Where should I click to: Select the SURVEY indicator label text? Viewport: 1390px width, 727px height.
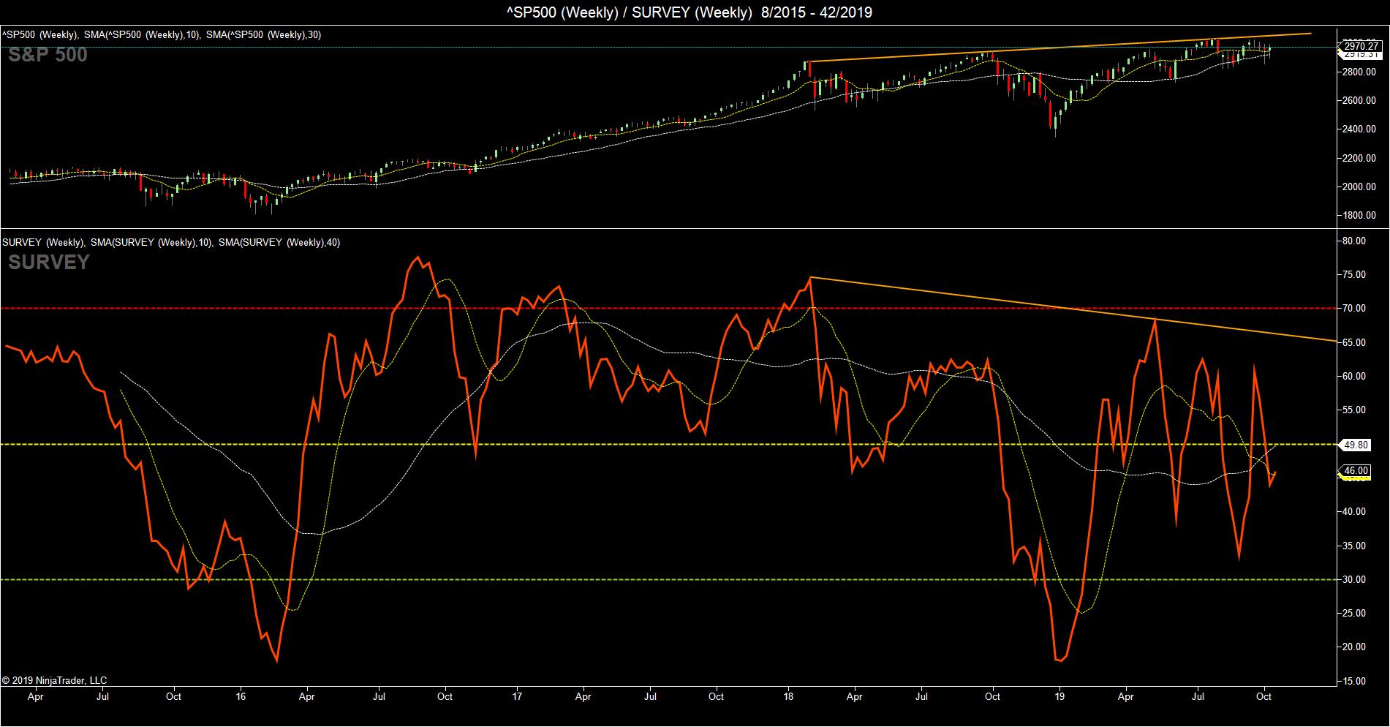tap(171, 242)
